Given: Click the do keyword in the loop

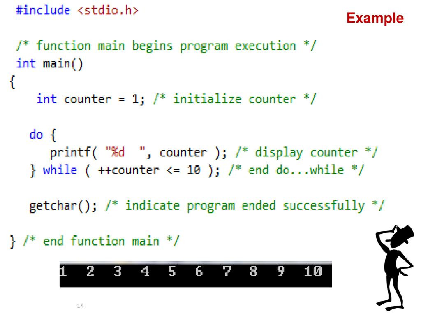Looking at the screenshot, I should coord(36,135).
